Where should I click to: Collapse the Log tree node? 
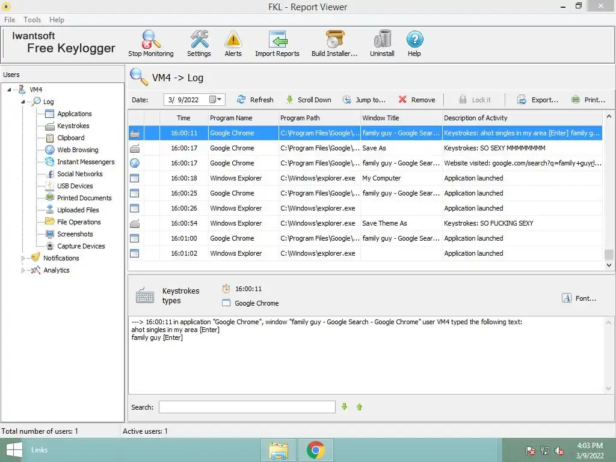pyautogui.click(x=23, y=102)
